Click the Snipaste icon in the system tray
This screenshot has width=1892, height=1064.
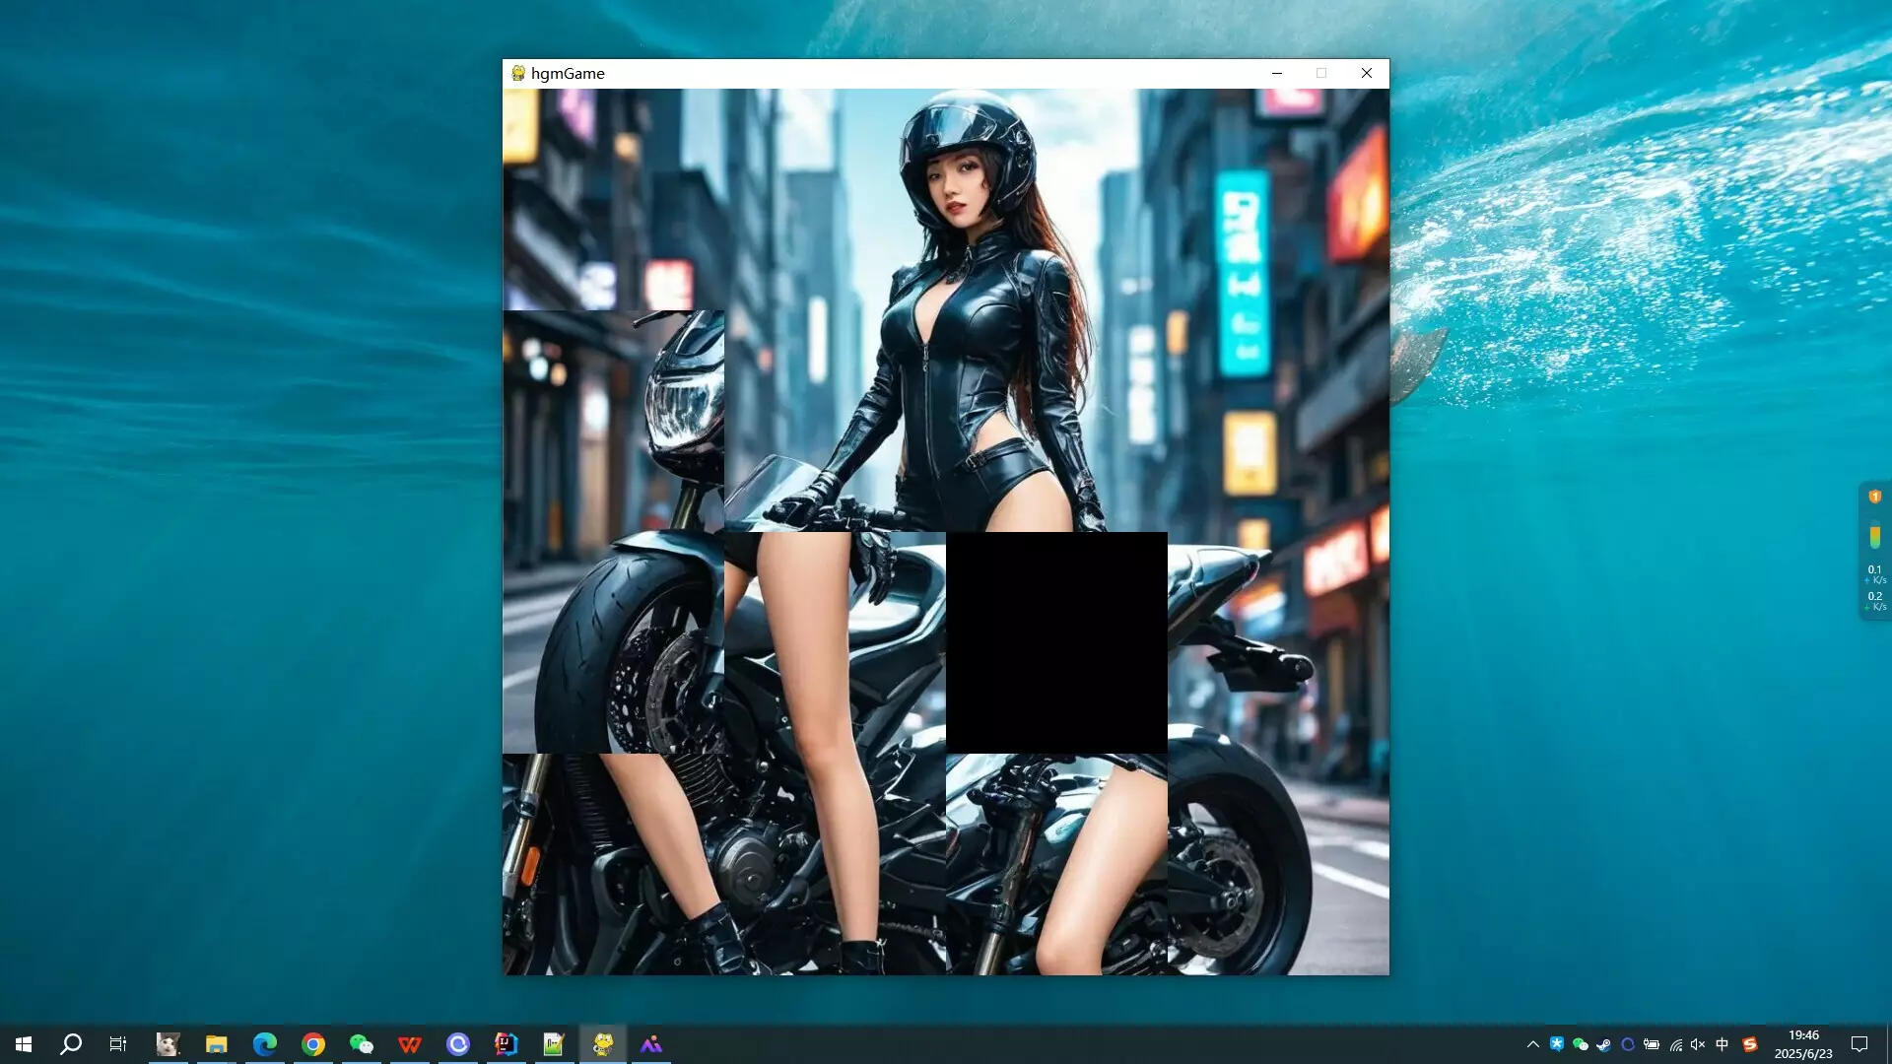1750,1043
